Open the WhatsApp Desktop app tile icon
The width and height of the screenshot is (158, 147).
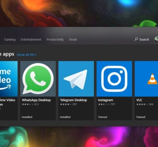38,79
